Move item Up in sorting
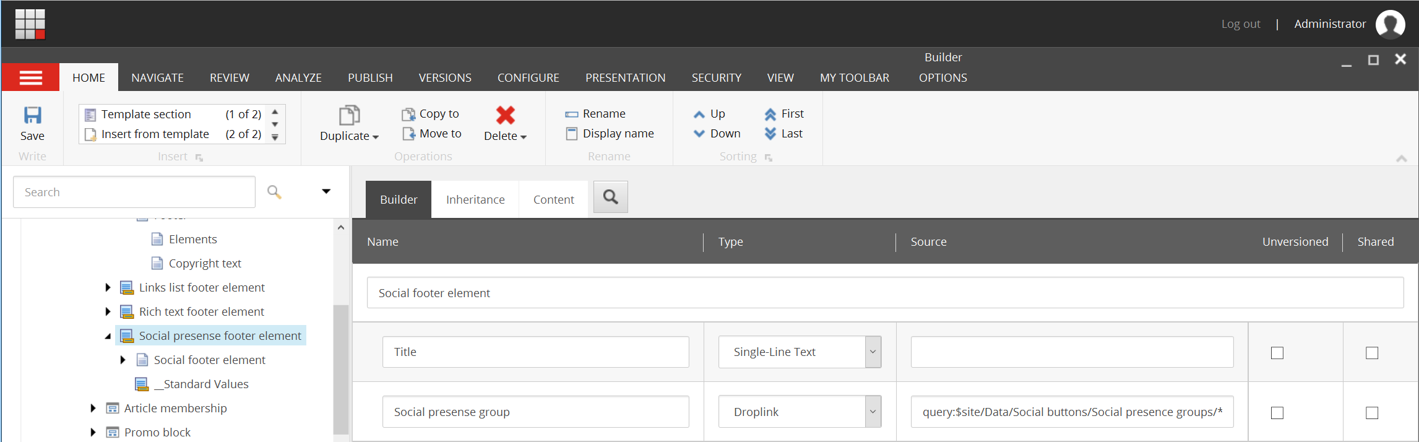 (x=709, y=114)
